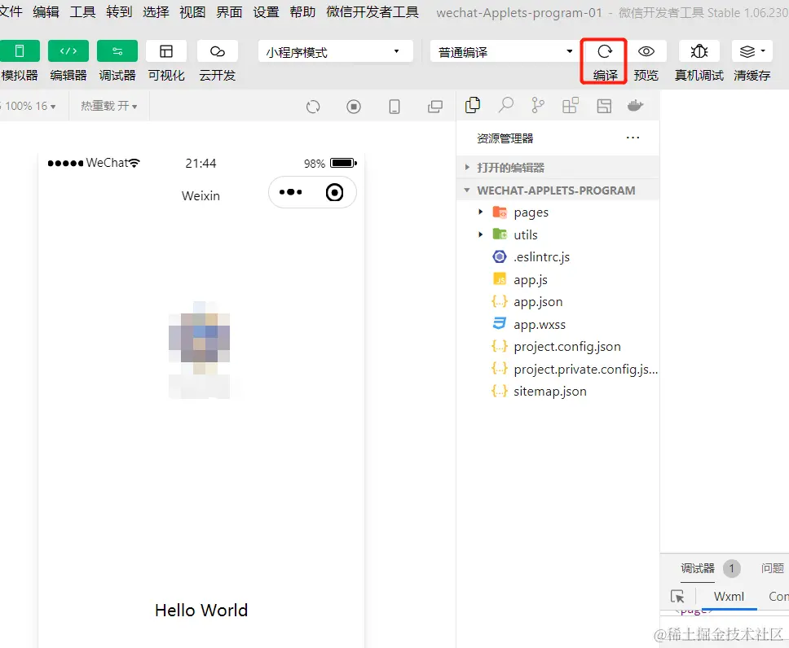Screen dimensions: 789x648
Task: Open the hot reload (热重载 开) dropdown
Action: [x=108, y=106]
